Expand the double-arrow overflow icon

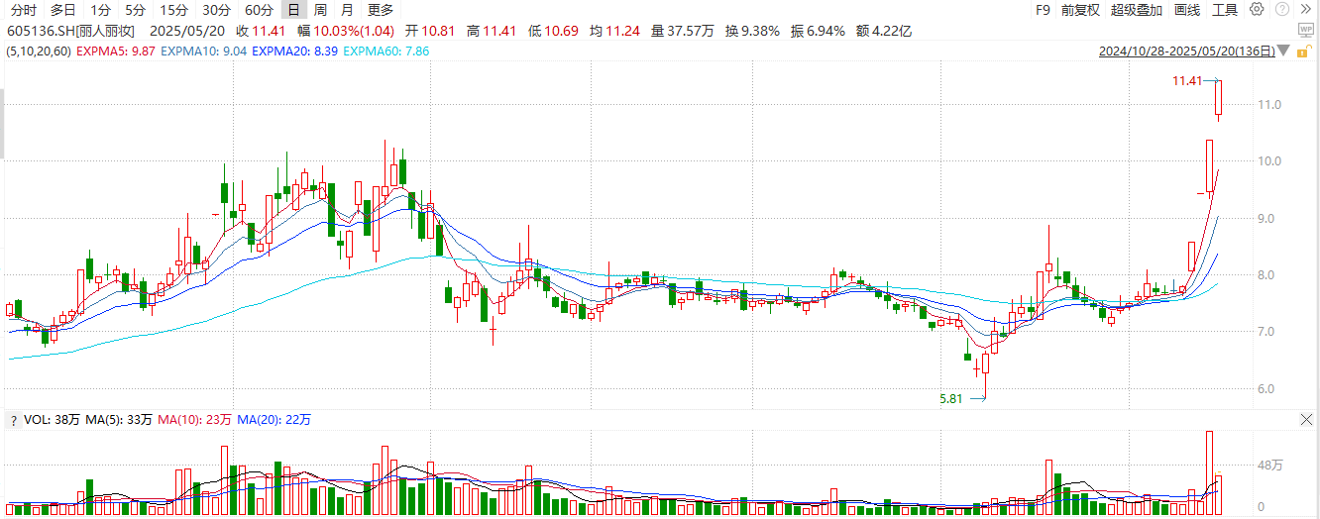(1305, 10)
